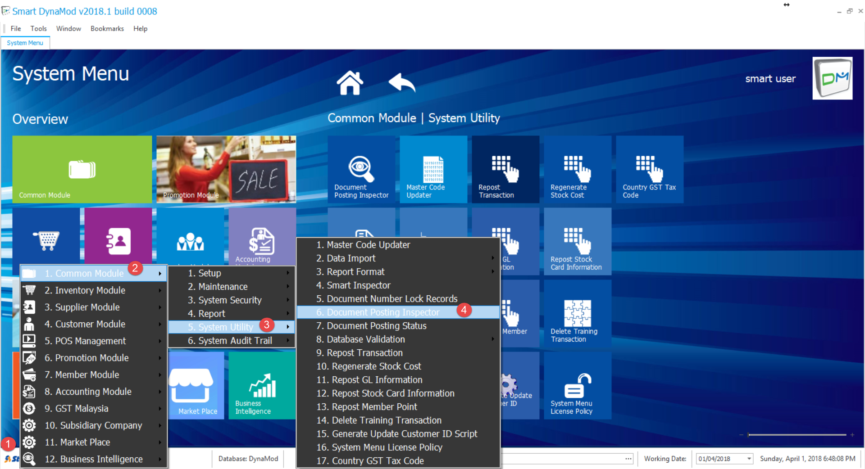The width and height of the screenshot is (865, 469).
Task: Go to the Home icon
Action: click(350, 83)
